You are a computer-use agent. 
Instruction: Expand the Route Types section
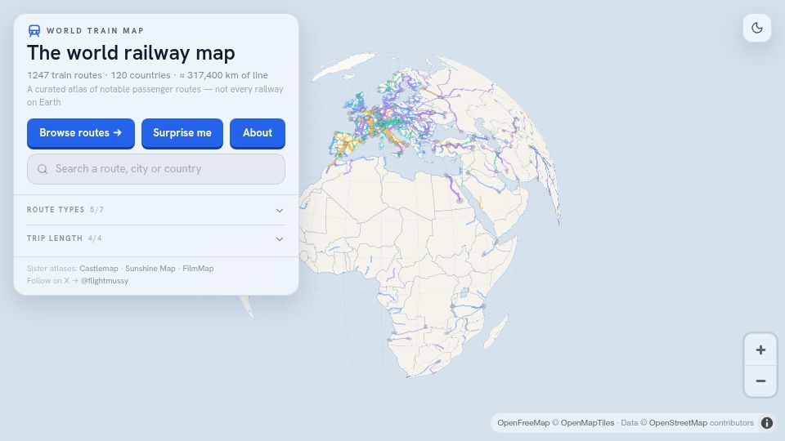tap(155, 210)
